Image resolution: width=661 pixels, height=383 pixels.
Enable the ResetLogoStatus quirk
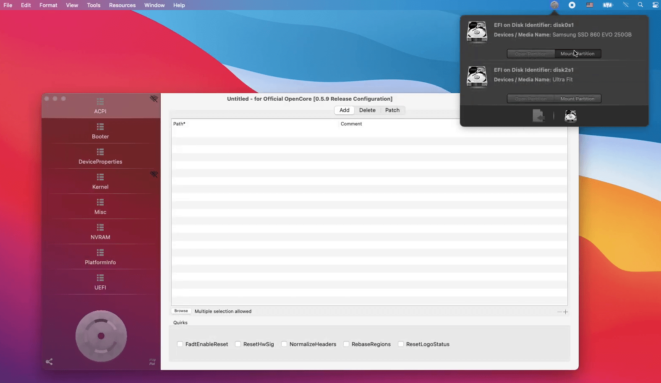pyautogui.click(x=401, y=344)
